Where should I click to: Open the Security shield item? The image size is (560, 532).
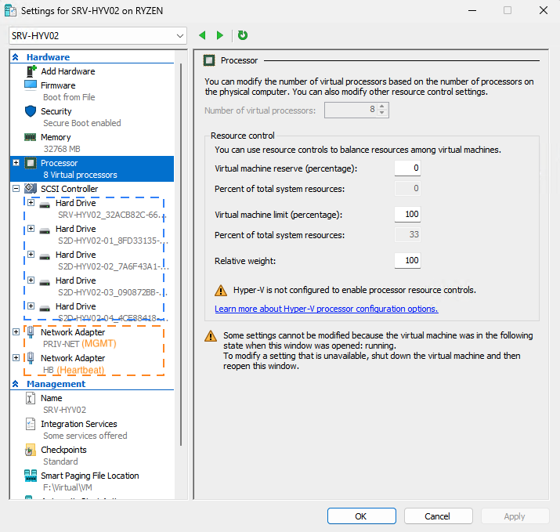point(31,111)
